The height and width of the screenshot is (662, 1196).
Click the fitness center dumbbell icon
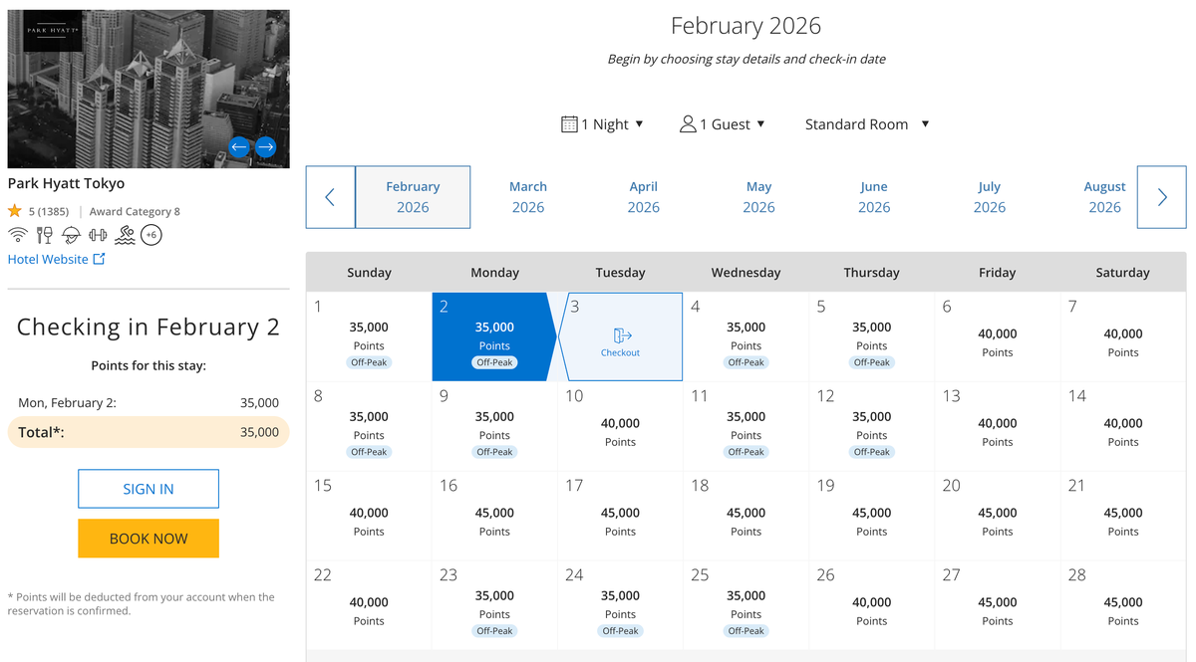(x=98, y=235)
